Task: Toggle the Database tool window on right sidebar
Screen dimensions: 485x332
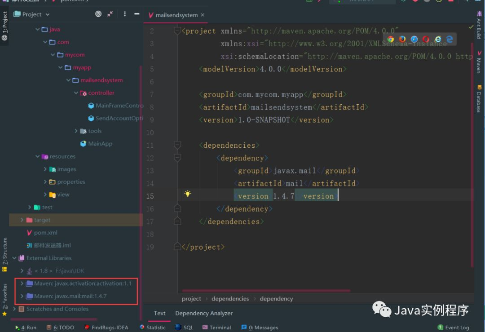Action: point(479,98)
